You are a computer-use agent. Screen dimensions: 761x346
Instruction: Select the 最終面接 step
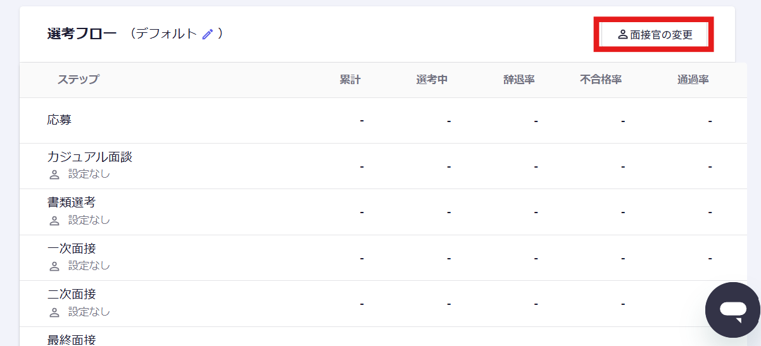(x=72, y=340)
